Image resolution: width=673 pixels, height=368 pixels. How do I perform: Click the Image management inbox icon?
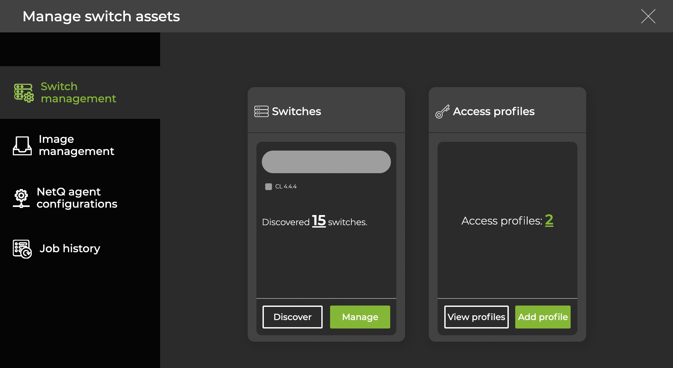point(21,145)
